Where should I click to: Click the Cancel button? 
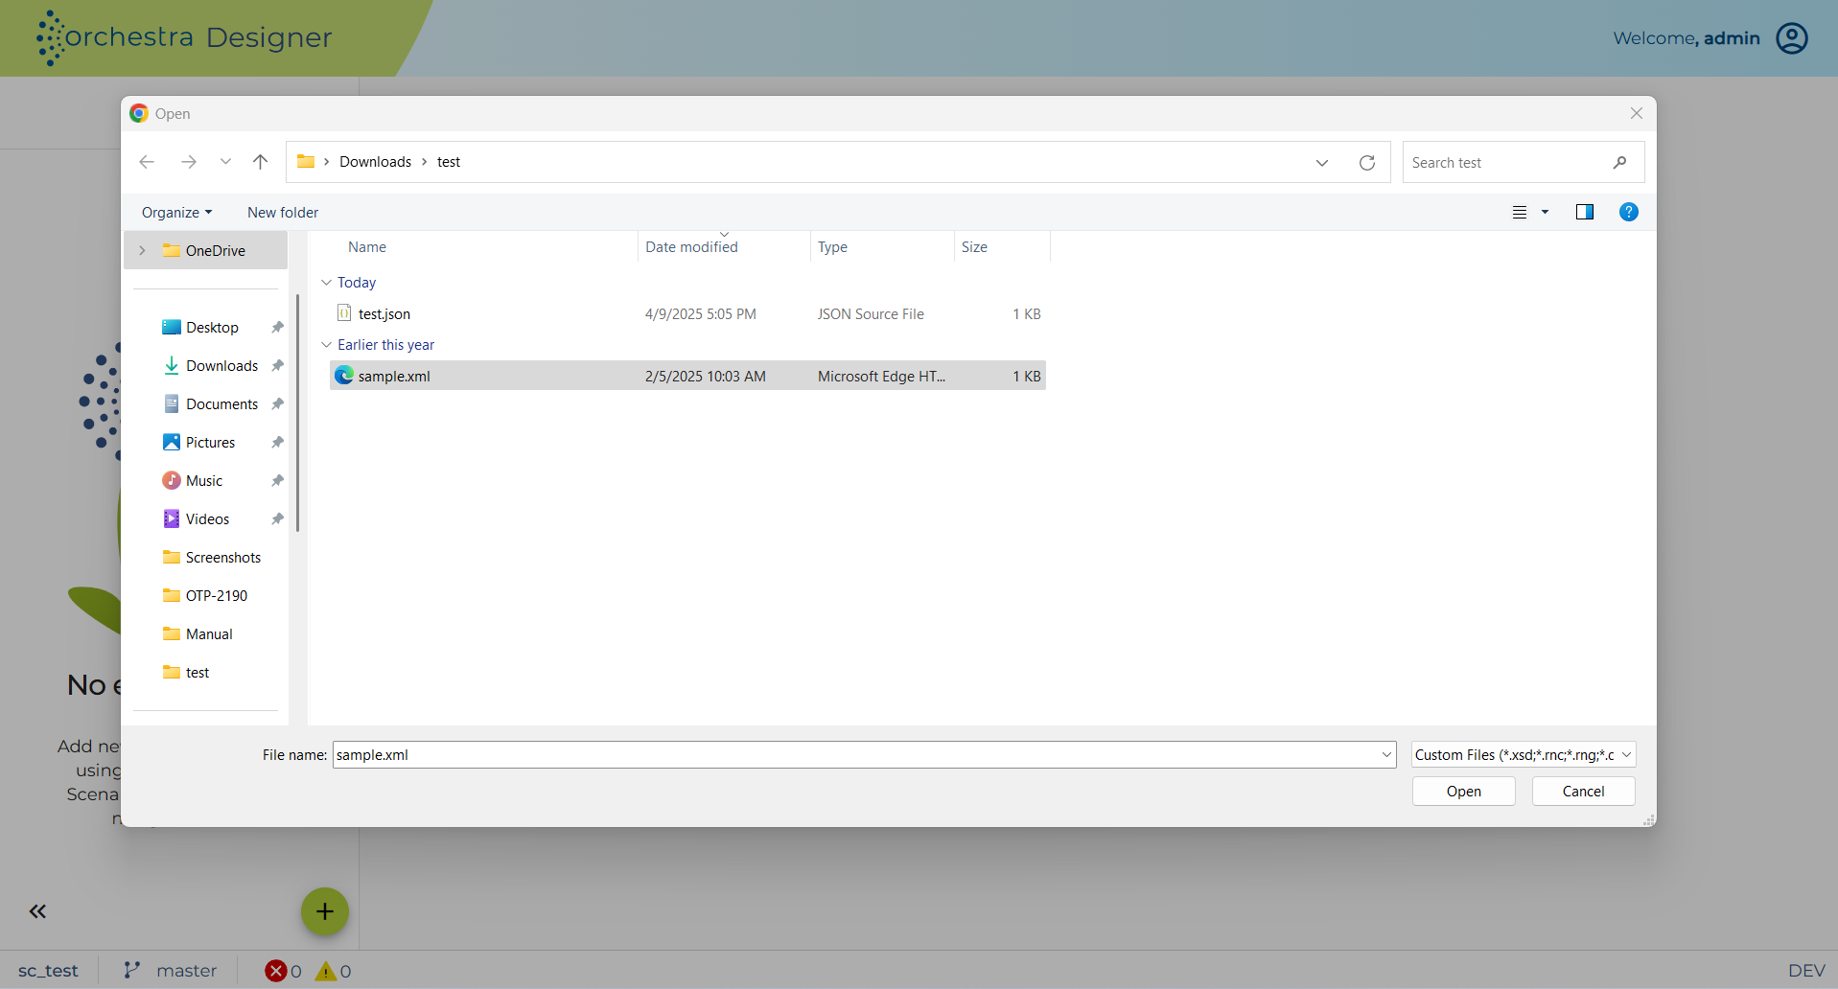[x=1583, y=792]
